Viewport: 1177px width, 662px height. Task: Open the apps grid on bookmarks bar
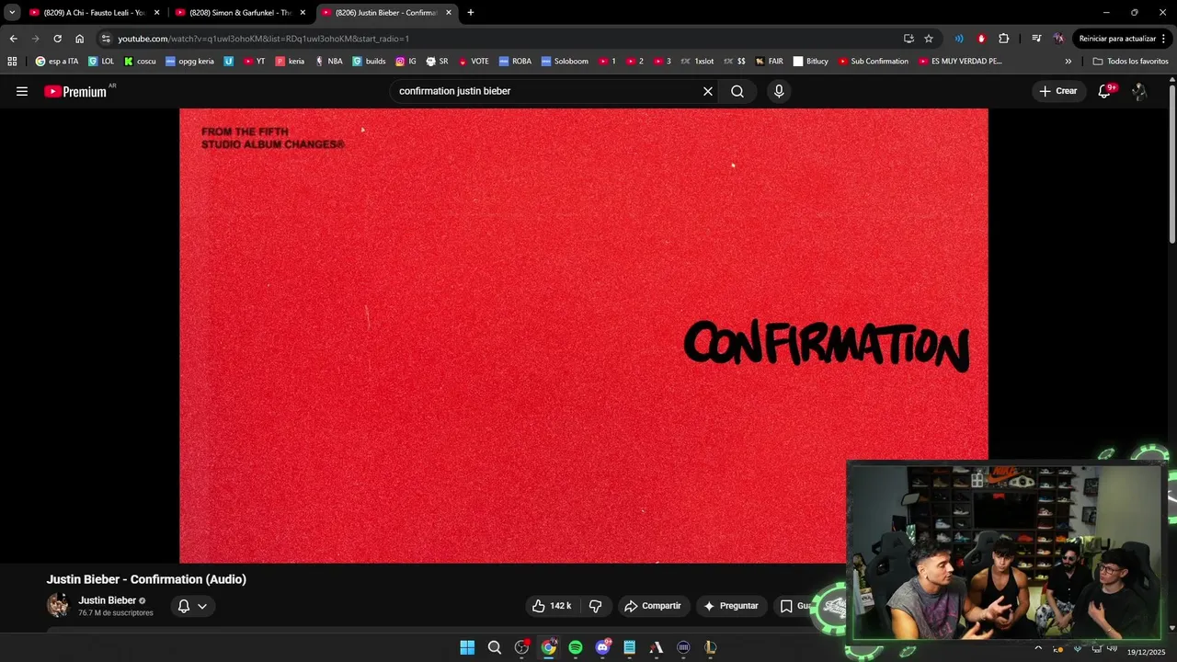pyautogui.click(x=12, y=62)
